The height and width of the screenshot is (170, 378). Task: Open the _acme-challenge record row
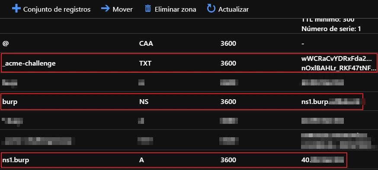coord(189,63)
